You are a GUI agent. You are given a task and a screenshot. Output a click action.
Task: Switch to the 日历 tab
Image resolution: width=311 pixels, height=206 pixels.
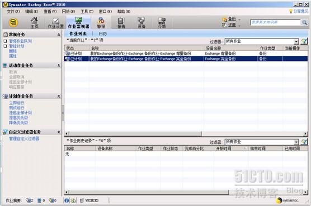[x=103, y=33]
